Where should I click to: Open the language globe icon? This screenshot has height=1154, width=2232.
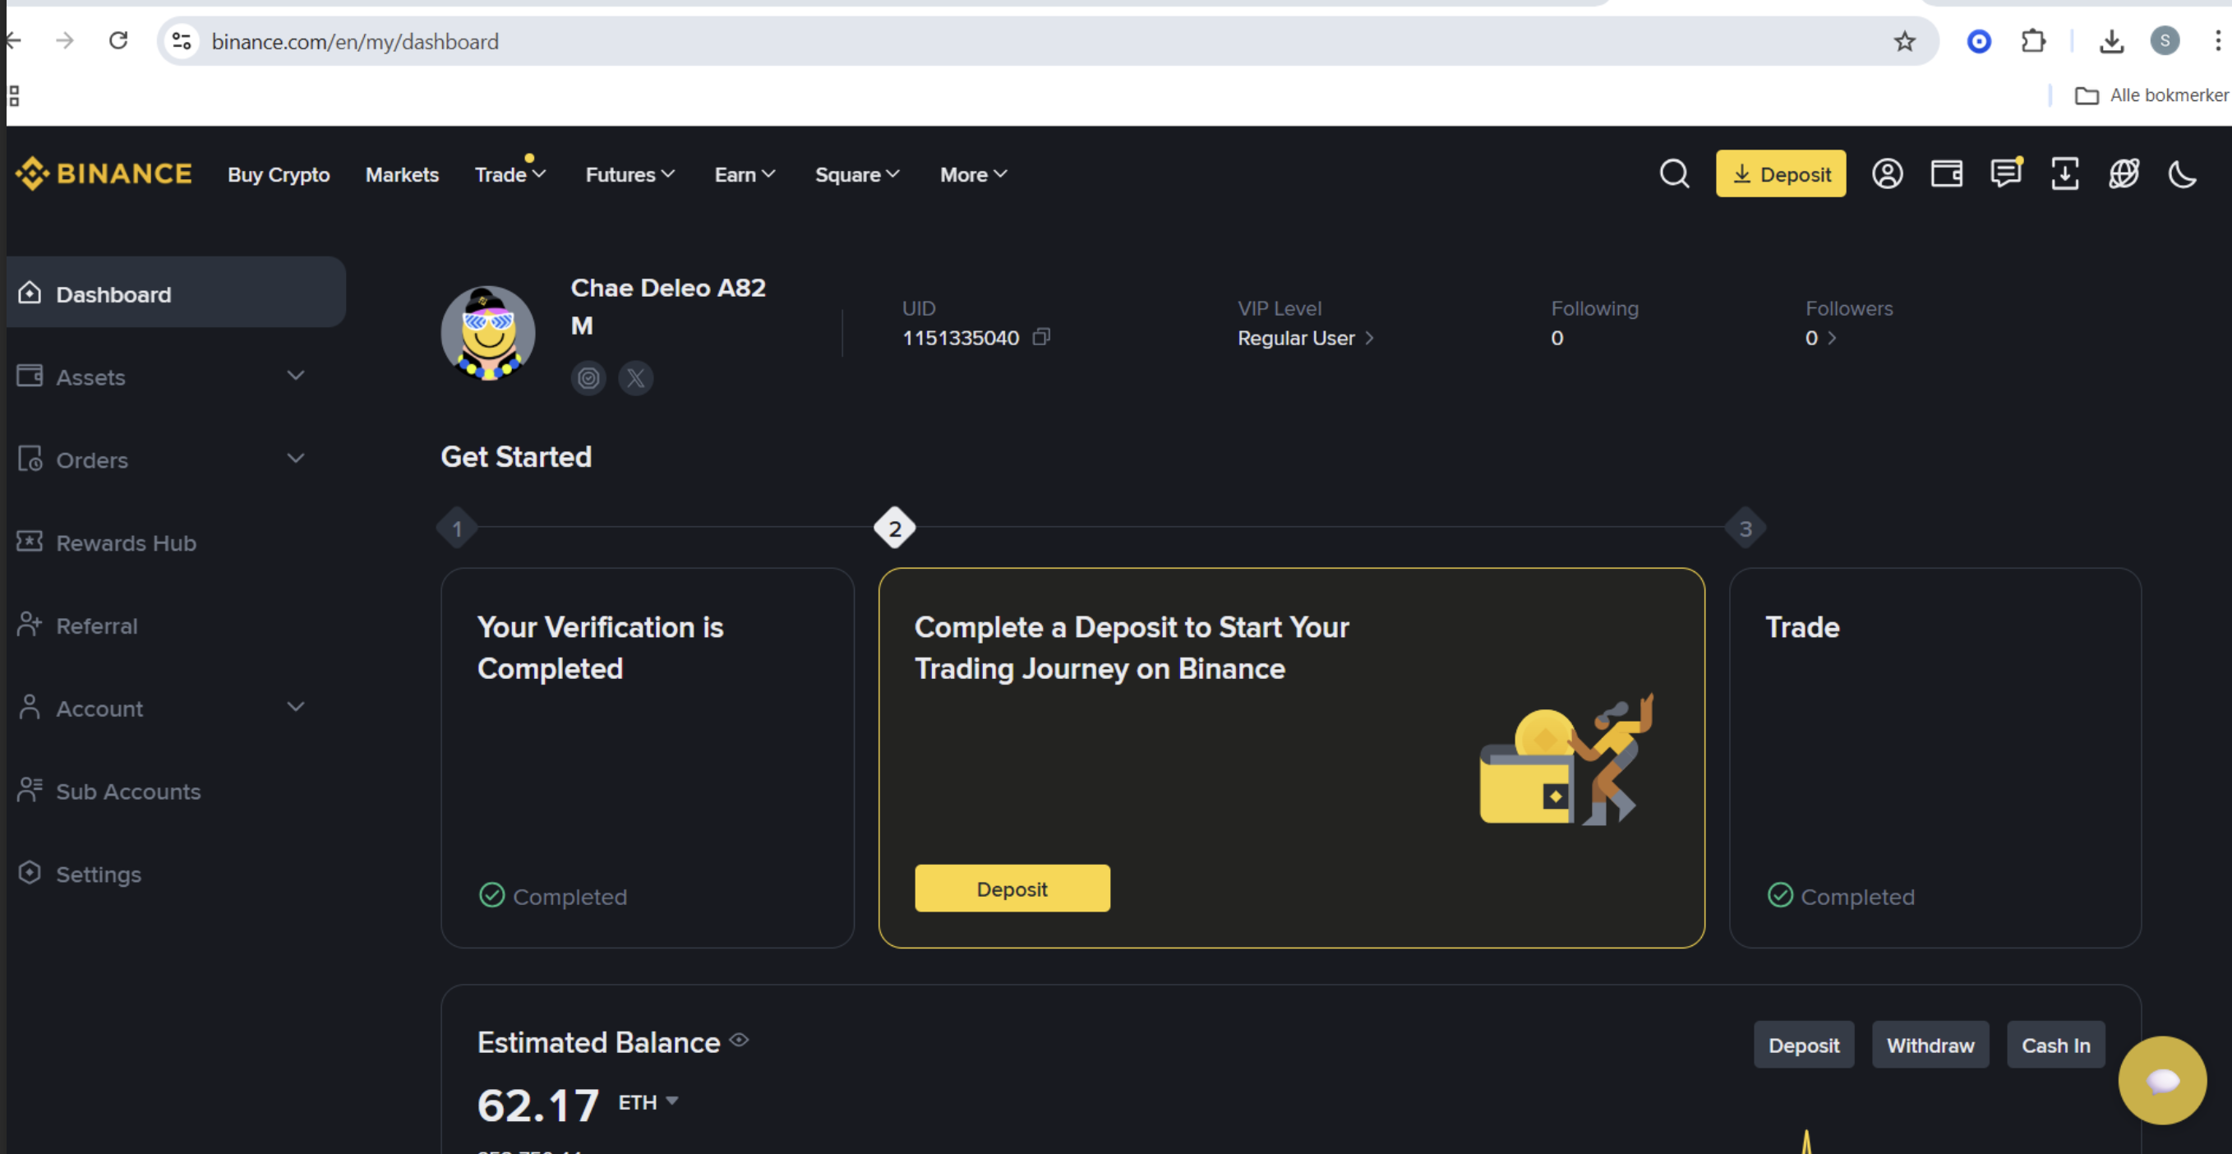coord(2124,174)
